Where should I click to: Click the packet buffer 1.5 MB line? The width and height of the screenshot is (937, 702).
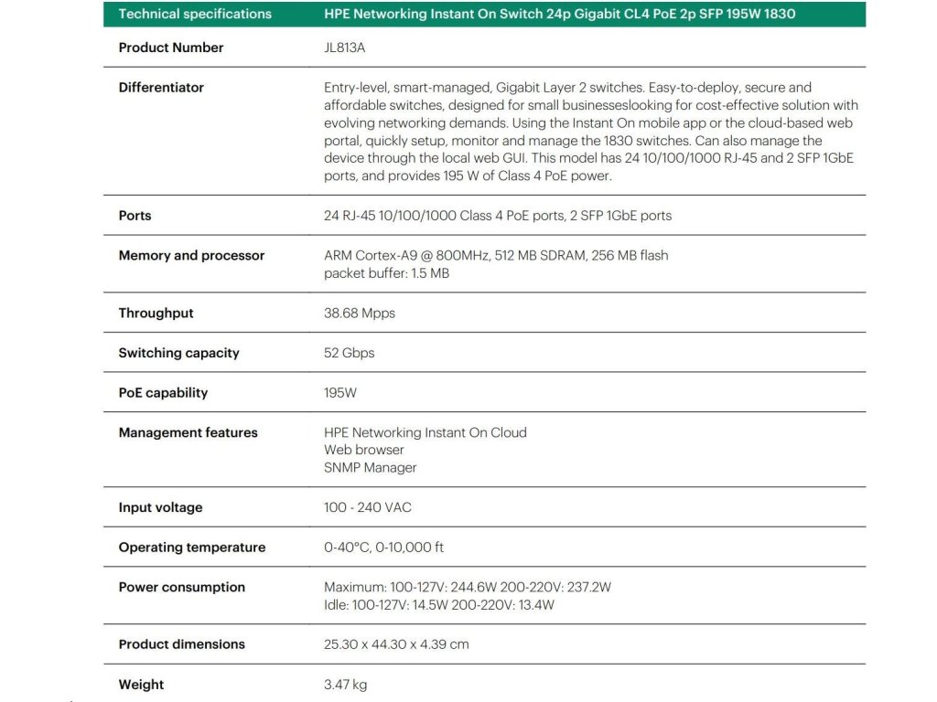(x=386, y=273)
